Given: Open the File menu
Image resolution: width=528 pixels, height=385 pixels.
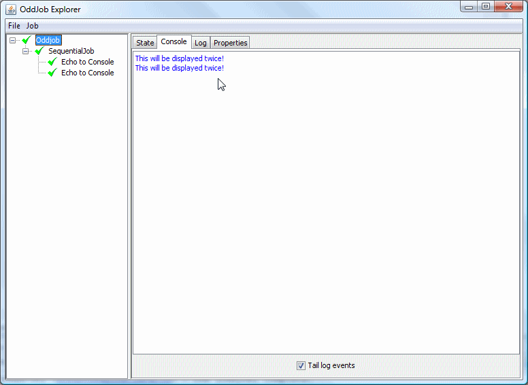Looking at the screenshot, I should pos(14,26).
